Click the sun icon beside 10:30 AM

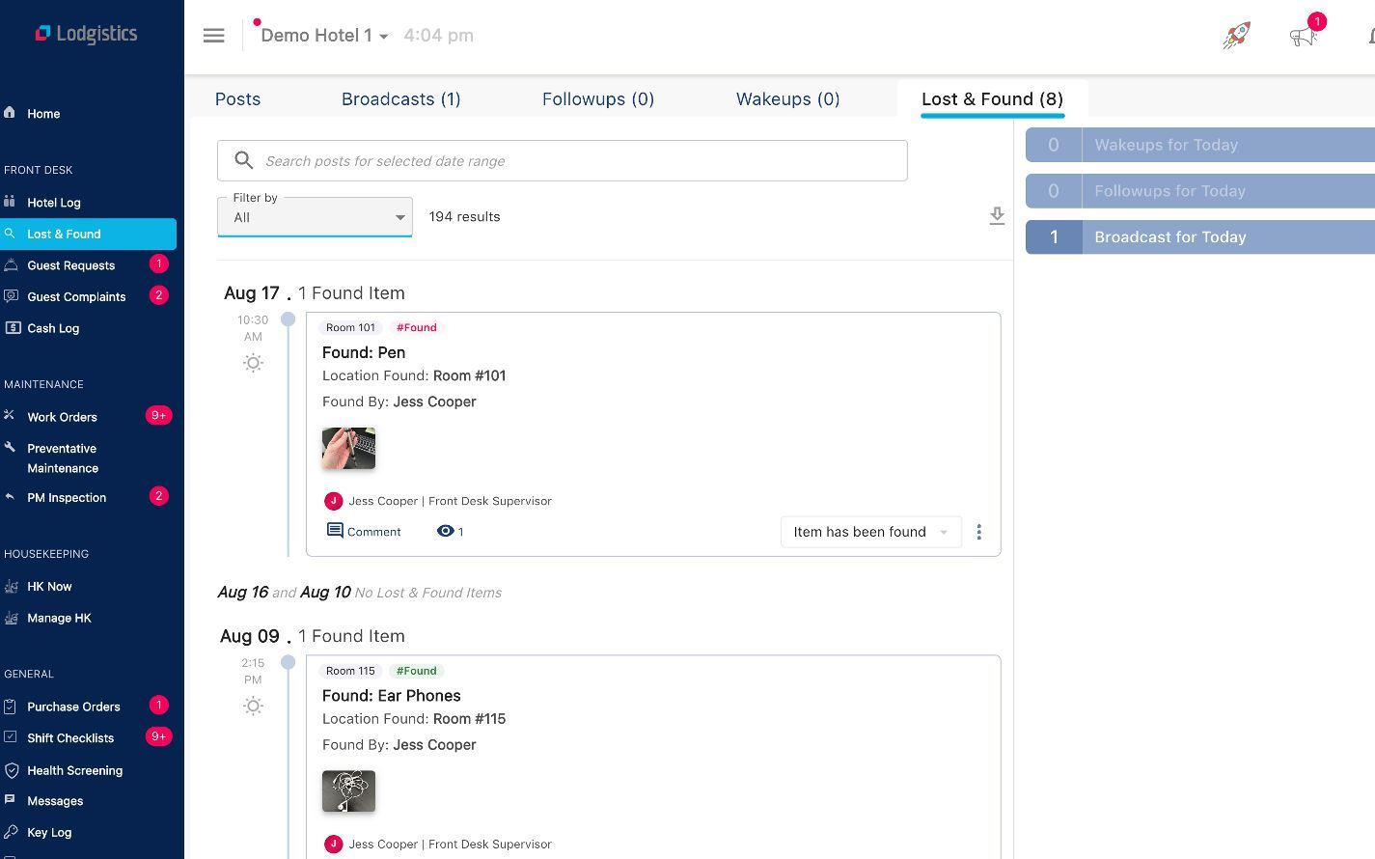pos(253,363)
